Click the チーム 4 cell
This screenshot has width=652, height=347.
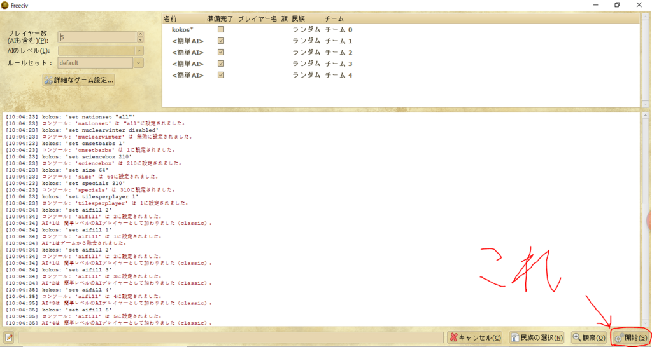click(x=339, y=75)
